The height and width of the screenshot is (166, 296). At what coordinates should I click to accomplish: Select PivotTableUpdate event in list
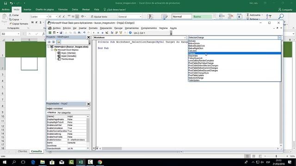(x=234, y=75)
